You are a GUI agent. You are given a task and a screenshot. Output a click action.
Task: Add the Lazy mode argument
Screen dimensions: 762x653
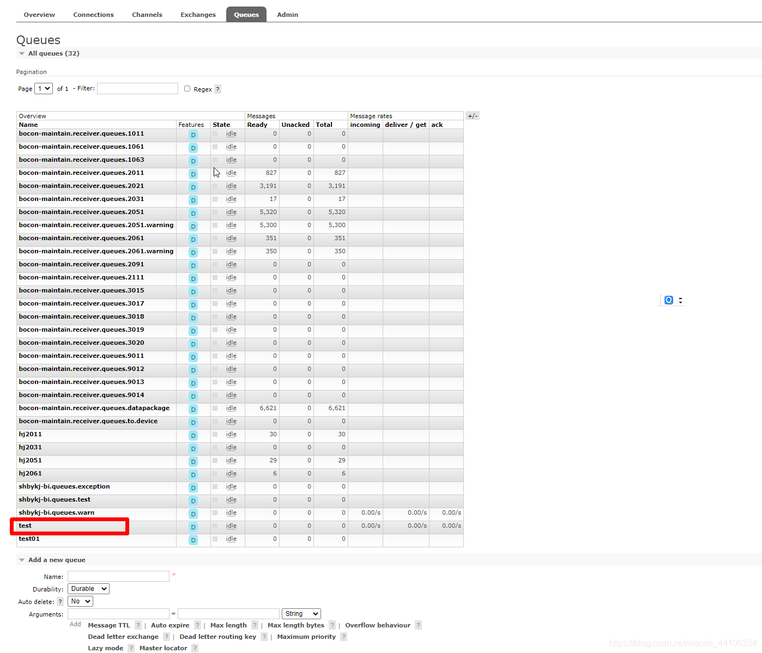[106, 648]
